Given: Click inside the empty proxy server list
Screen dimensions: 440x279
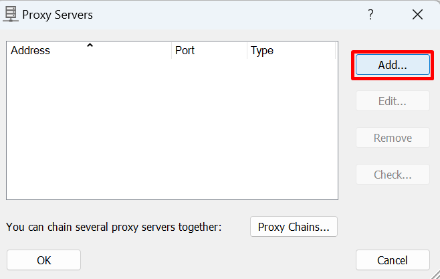Looking at the screenshot, I should pos(172,129).
